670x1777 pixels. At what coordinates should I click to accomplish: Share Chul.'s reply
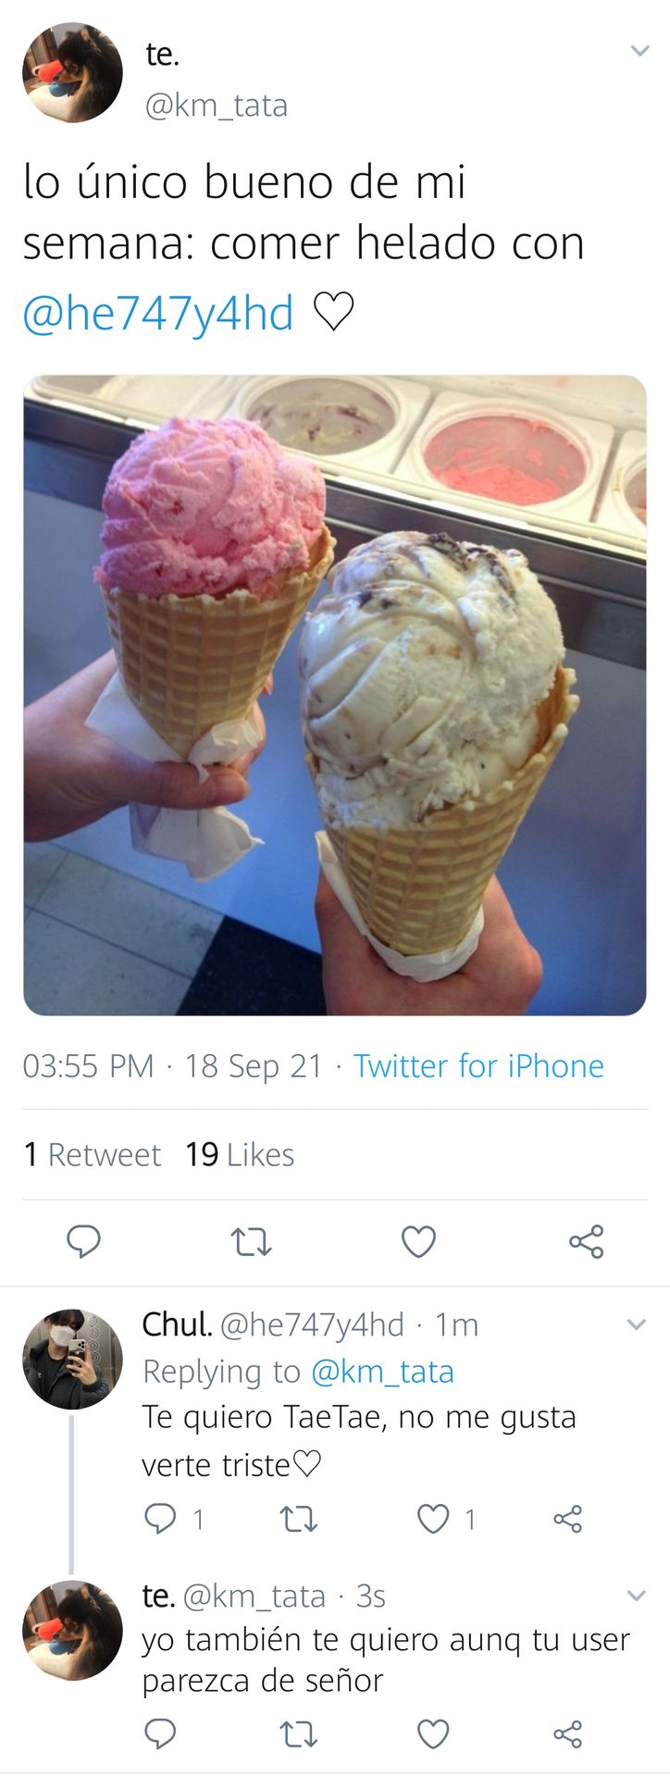point(567,1519)
